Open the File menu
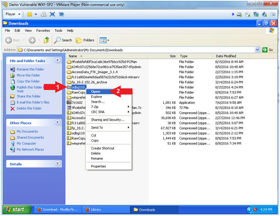The image size is (280, 216). (x=7, y=31)
